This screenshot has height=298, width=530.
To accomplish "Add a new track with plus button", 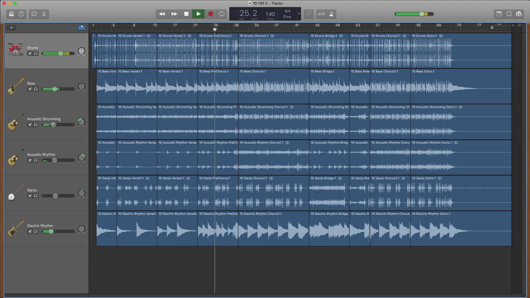I will click(11, 28).
